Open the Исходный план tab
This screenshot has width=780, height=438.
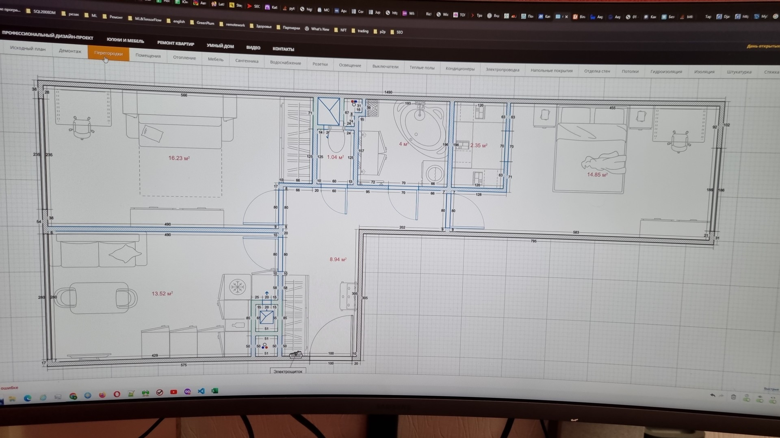click(x=28, y=49)
